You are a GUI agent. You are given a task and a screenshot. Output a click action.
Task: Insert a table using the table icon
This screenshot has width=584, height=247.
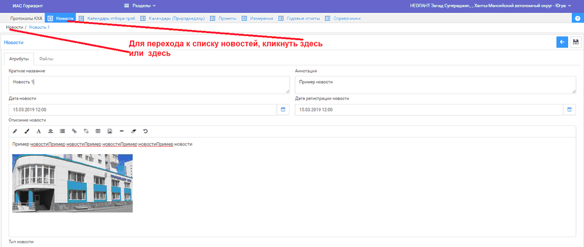click(98, 131)
